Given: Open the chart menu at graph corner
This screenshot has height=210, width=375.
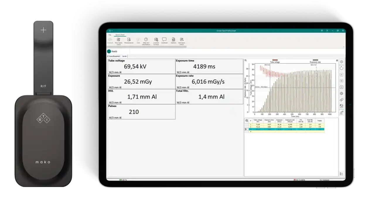Looking at the screenshot, I should click(337, 60).
